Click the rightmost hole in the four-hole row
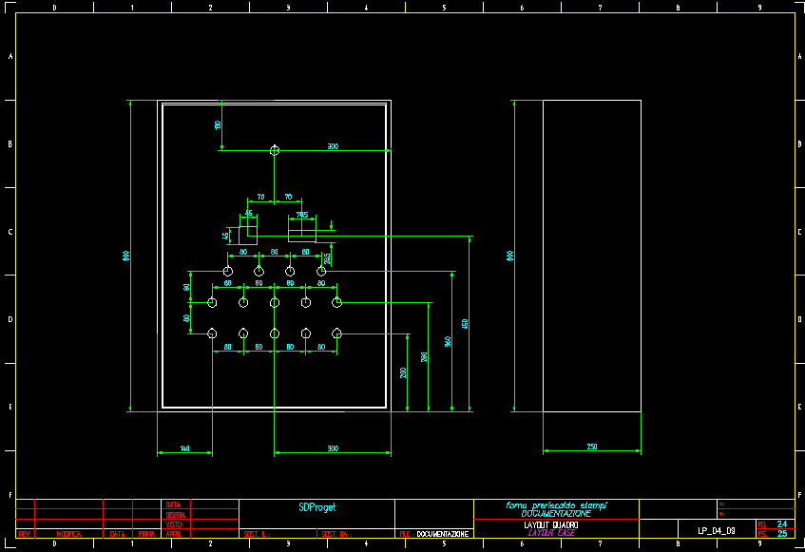This screenshot has height=552, width=805. click(x=321, y=272)
